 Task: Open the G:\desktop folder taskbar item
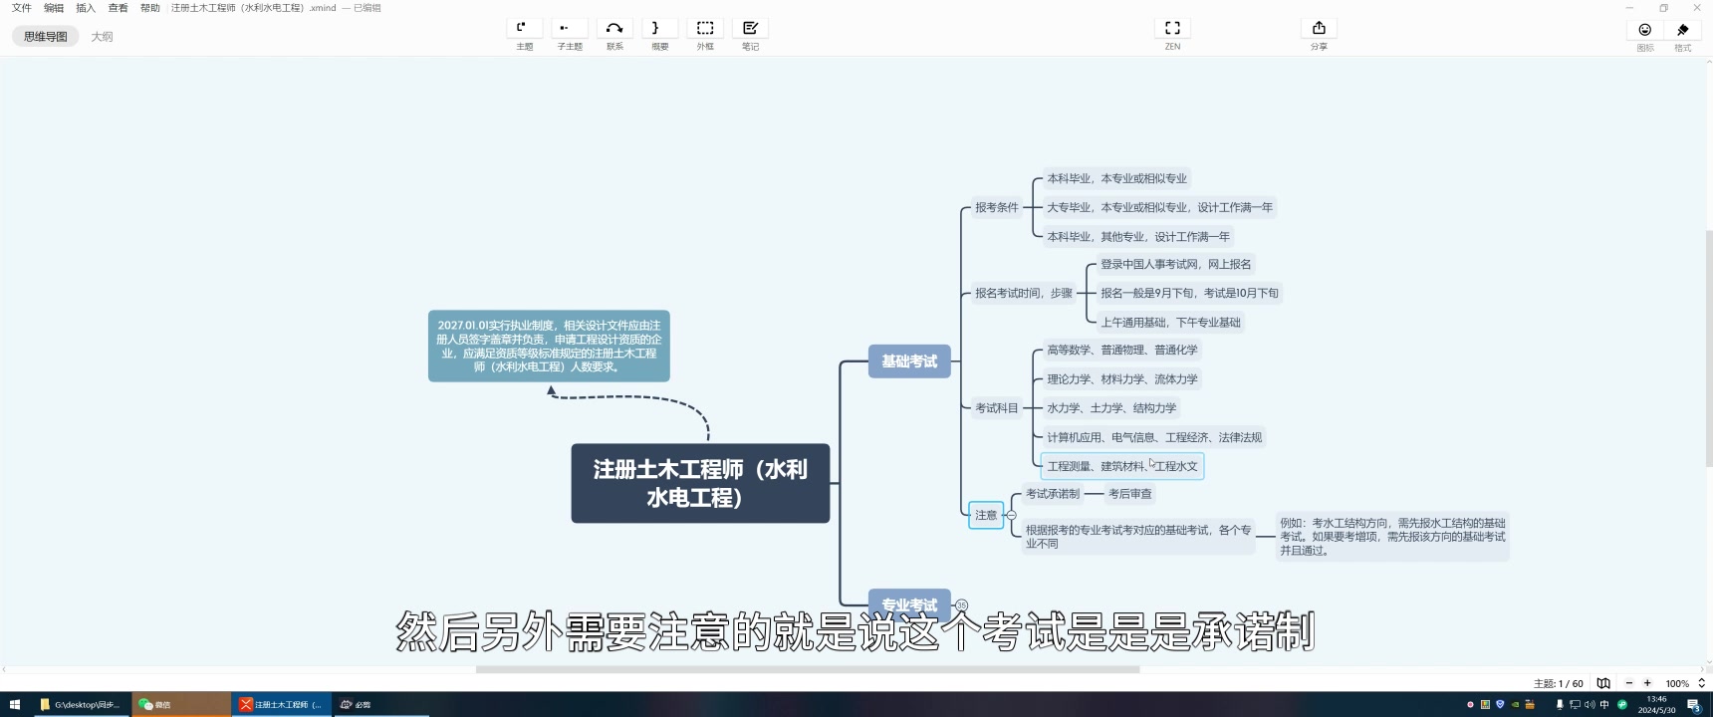point(81,704)
